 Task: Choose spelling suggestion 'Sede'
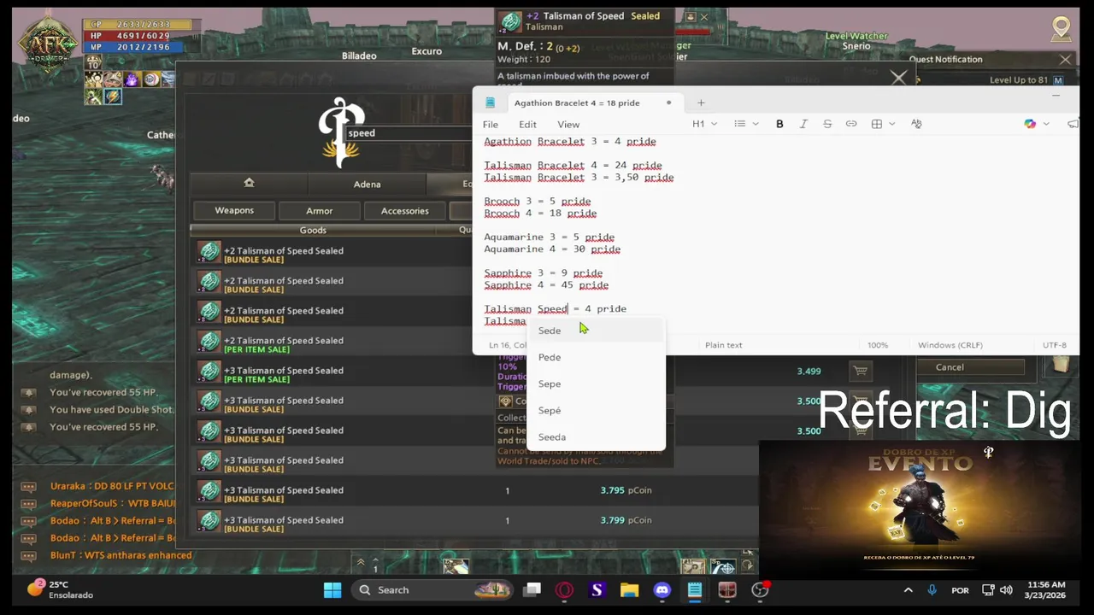[596, 331]
